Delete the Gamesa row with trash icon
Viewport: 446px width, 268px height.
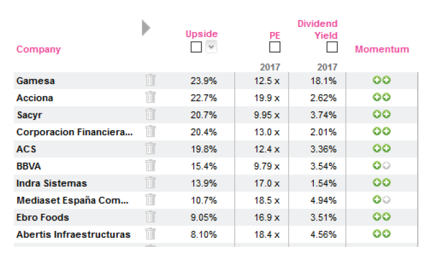[x=150, y=81]
